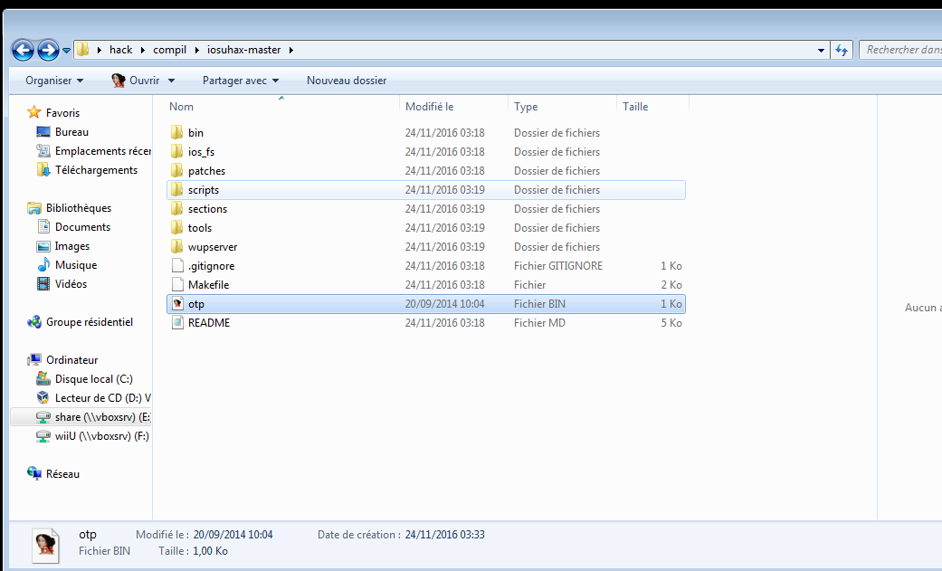Refresh the folder view button
This screenshot has width=942, height=571.
coord(842,50)
